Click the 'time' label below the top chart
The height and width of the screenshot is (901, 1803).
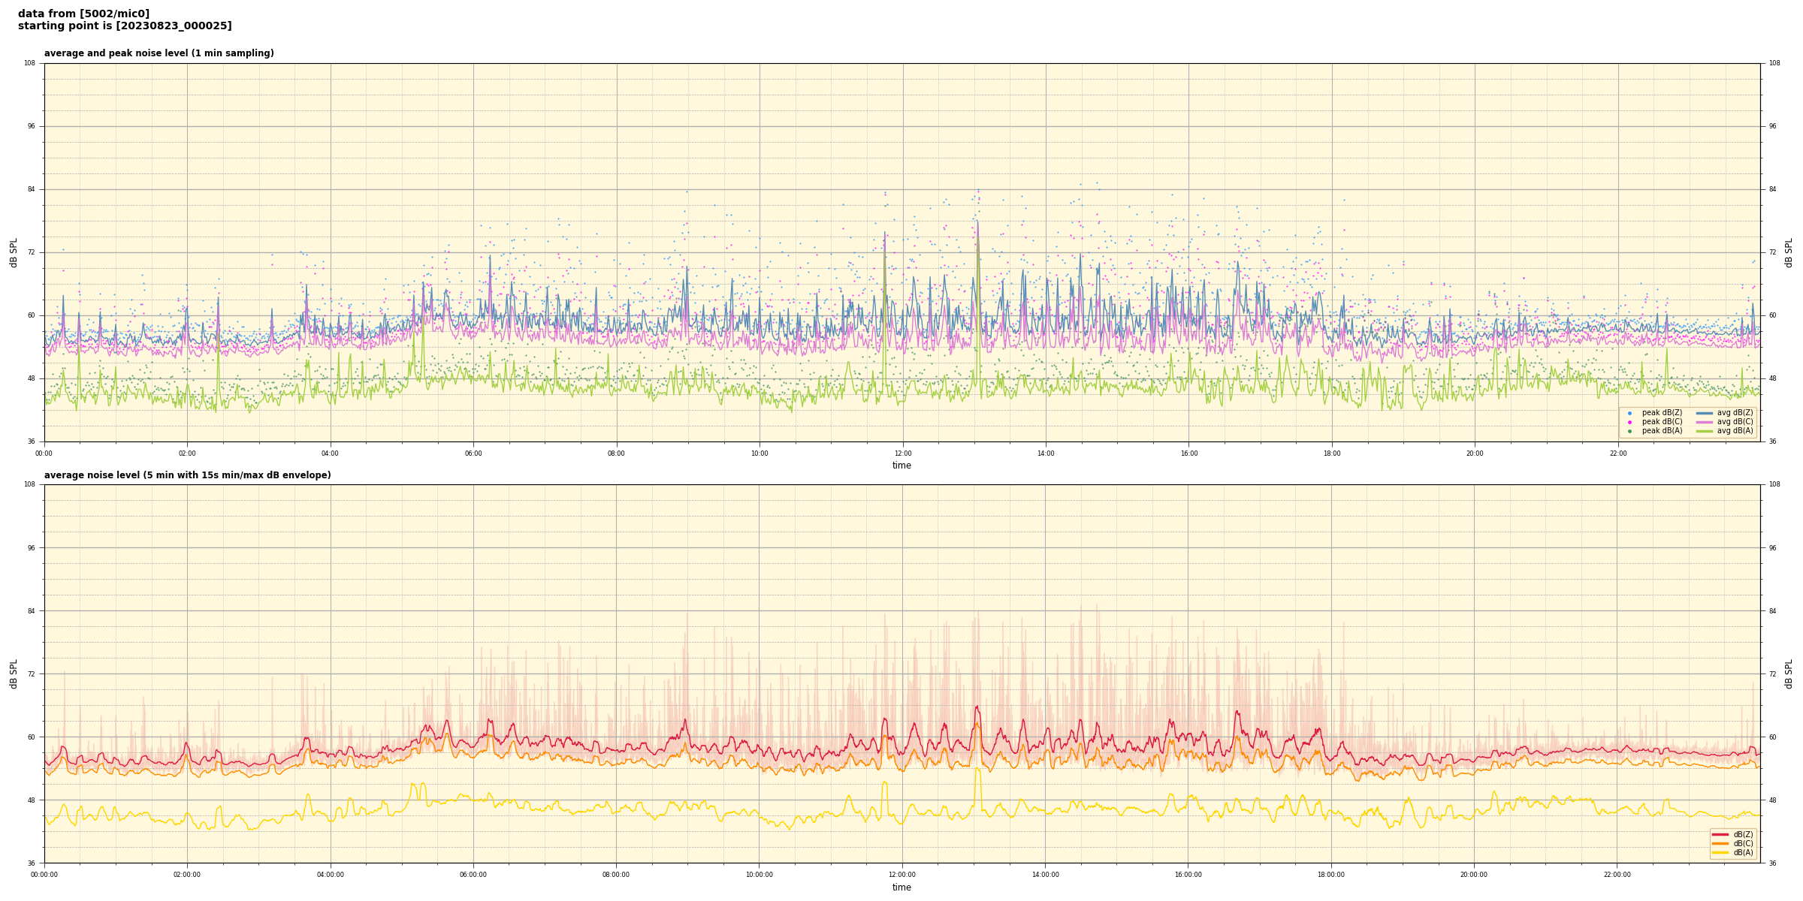coord(901,466)
